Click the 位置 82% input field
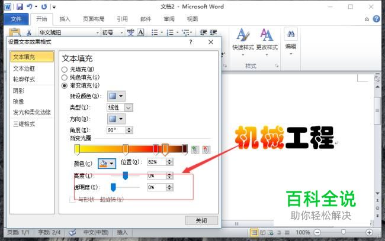Screen dimensions: 385x241 156,162
